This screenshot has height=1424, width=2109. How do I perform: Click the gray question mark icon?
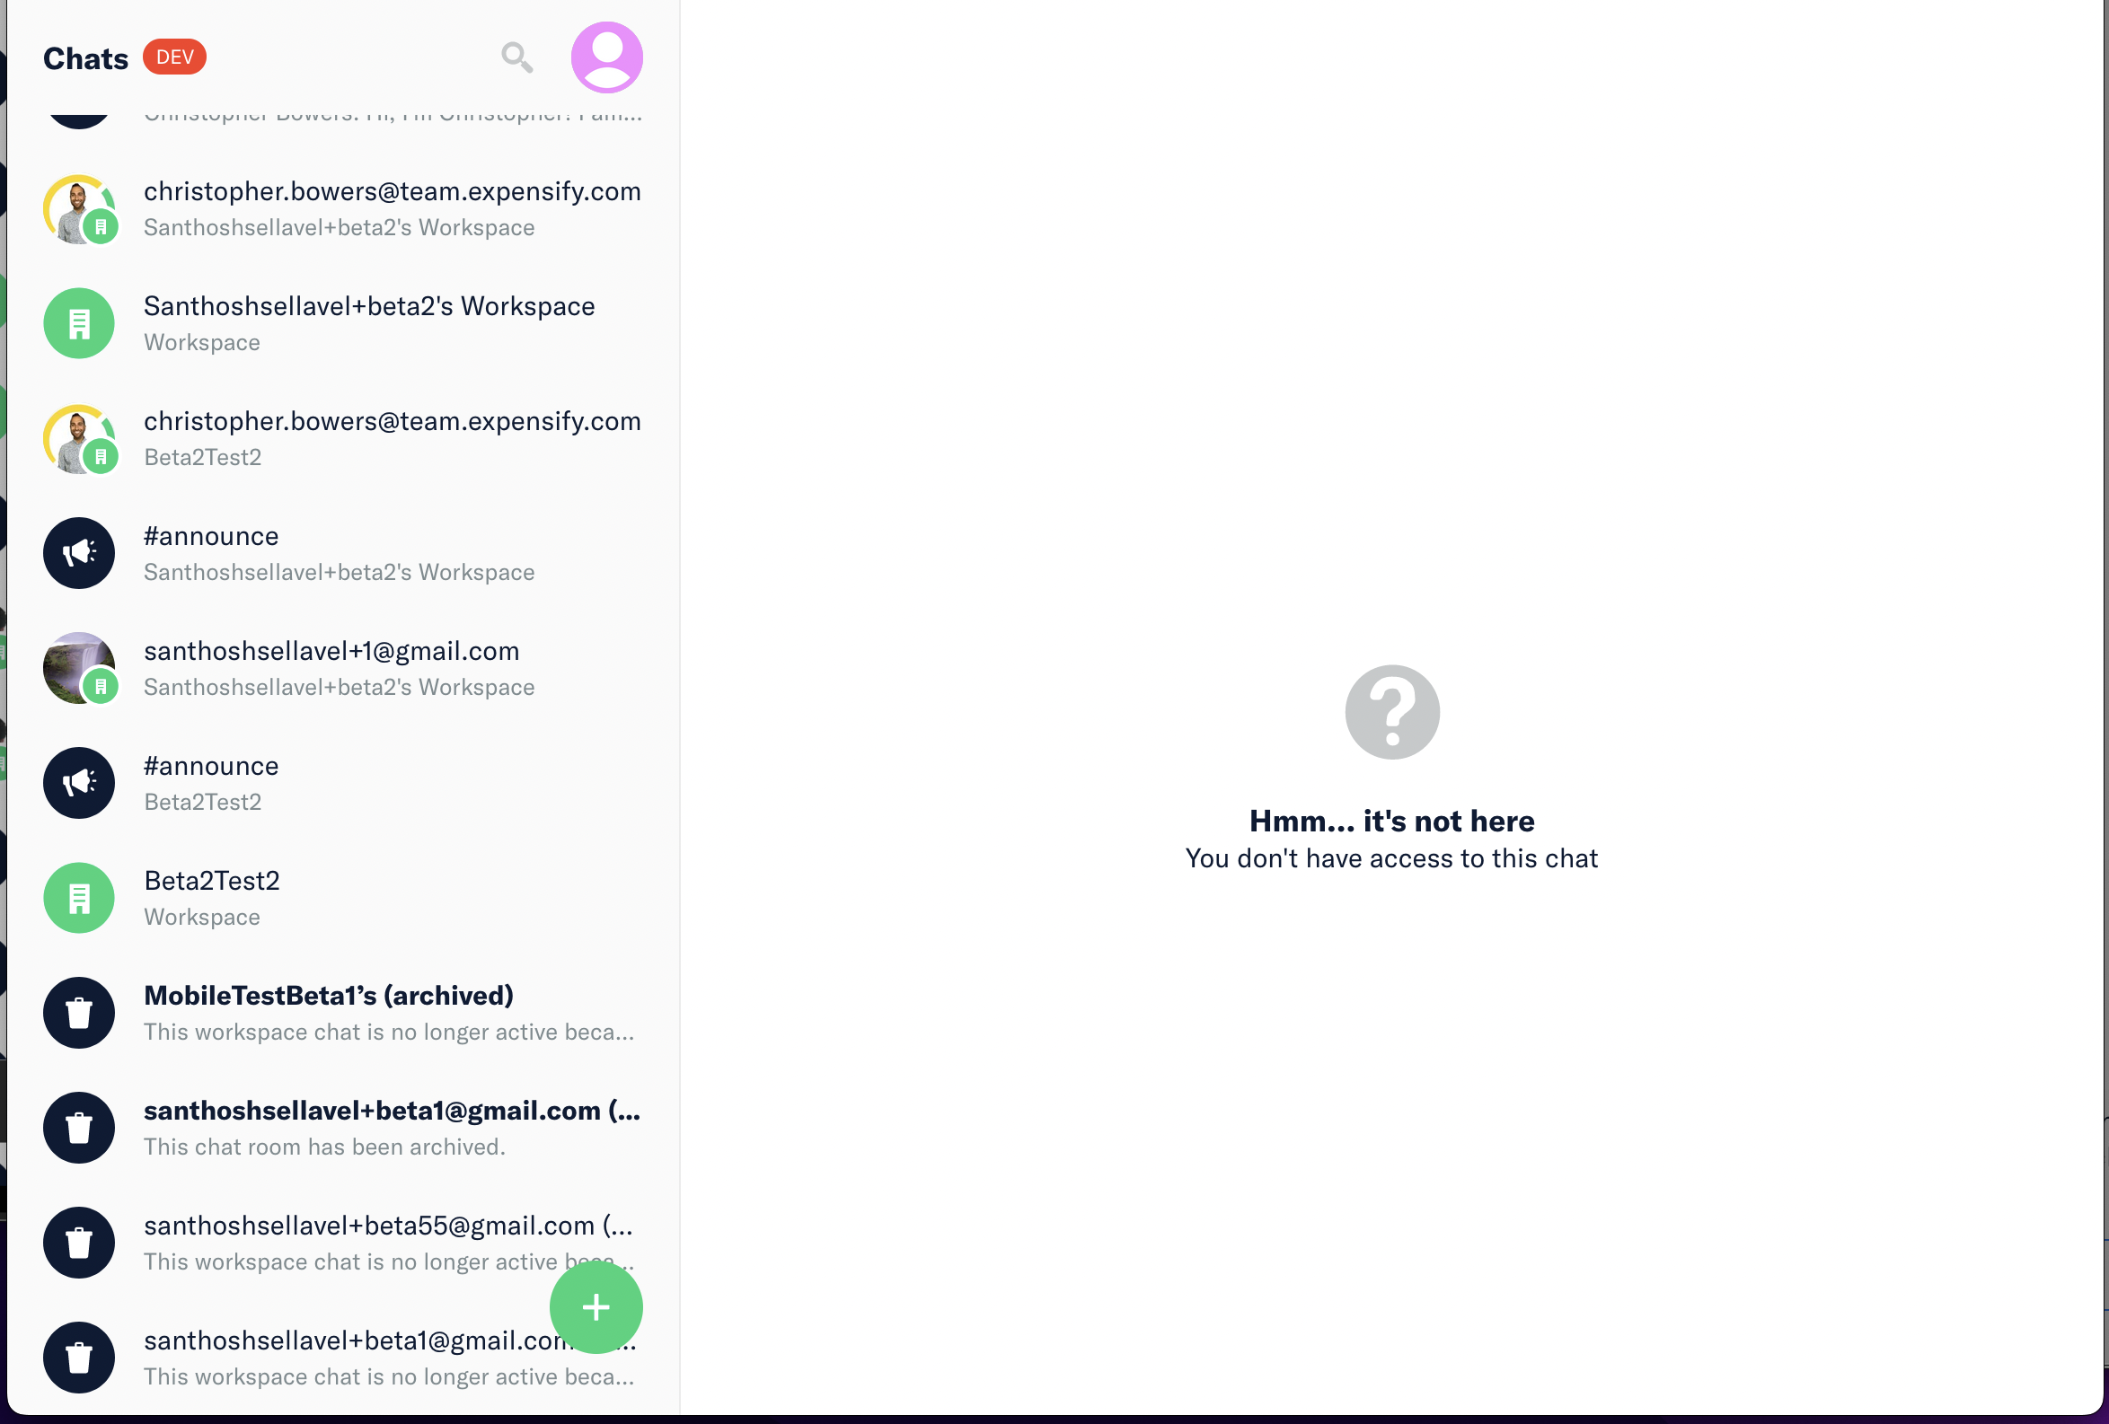click(x=1391, y=712)
